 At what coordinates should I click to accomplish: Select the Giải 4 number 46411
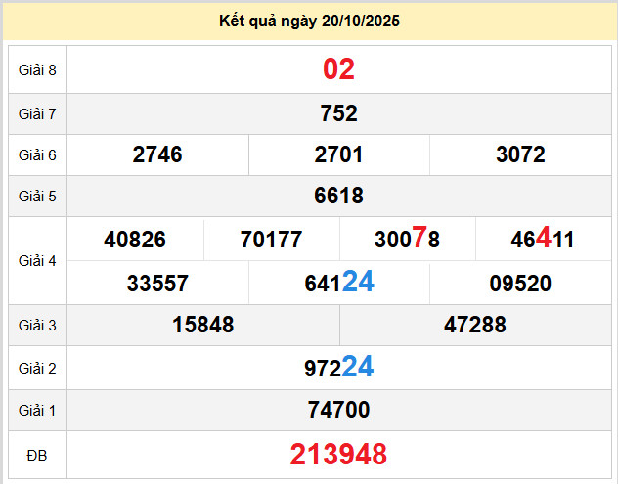click(543, 240)
